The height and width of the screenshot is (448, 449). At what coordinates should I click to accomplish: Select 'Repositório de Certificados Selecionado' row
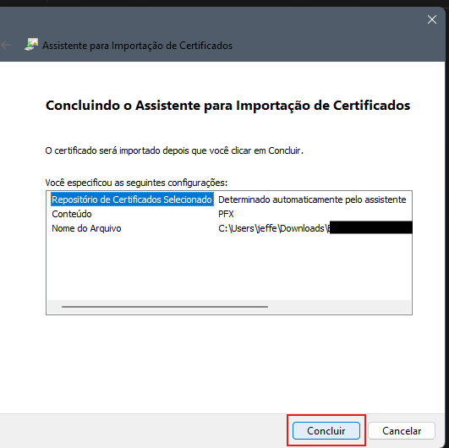coord(132,199)
